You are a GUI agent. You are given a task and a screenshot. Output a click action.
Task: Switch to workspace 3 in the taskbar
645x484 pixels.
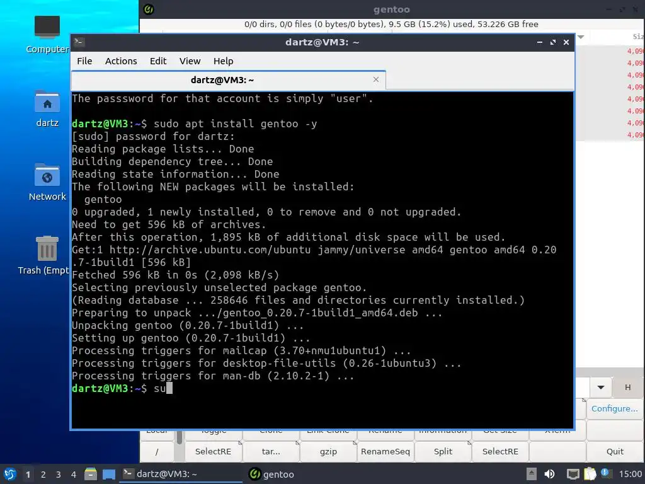(59, 475)
